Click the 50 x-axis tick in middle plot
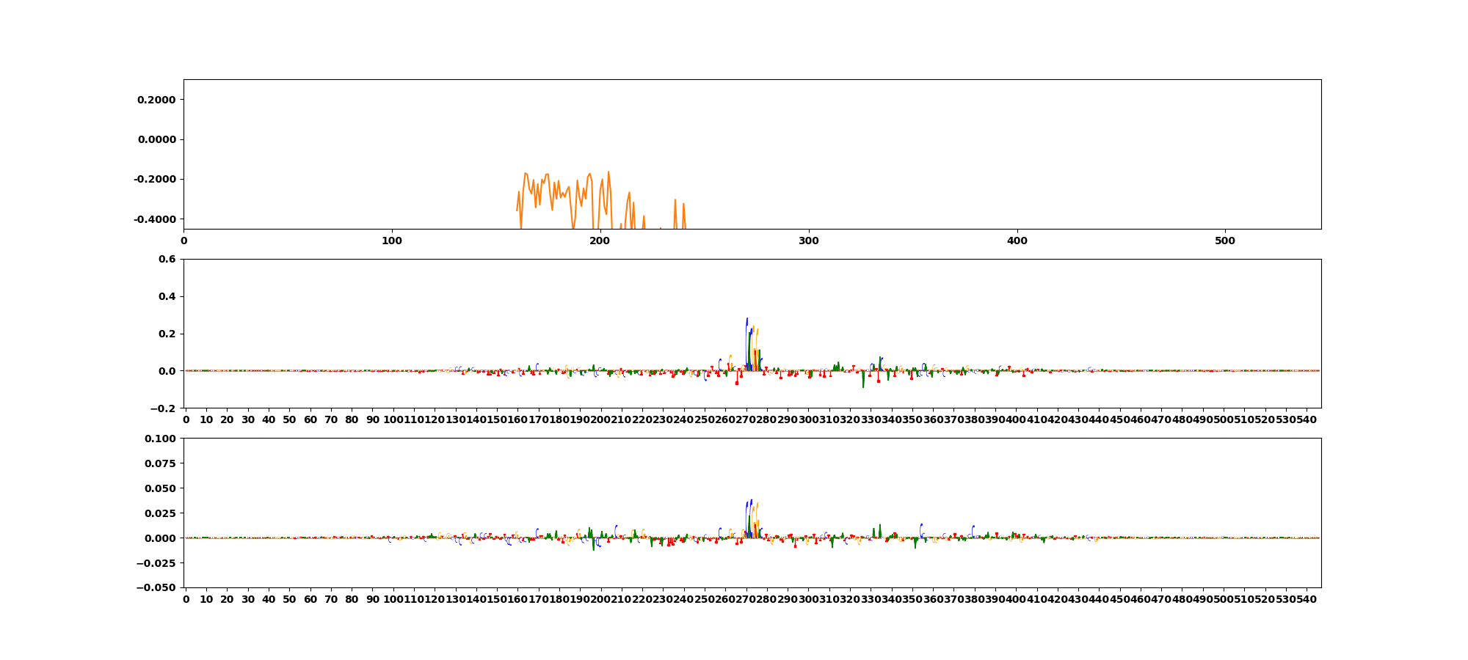The height and width of the screenshot is (660, 1468). click(x=290, y=419)
